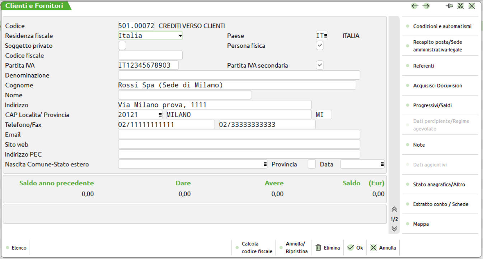Click the pin window icon

pos(449,6)
